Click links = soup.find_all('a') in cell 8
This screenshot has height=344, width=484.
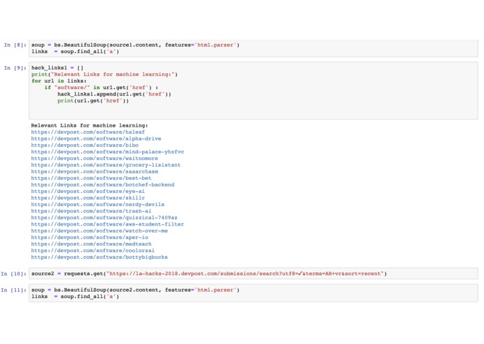(75, 52)
